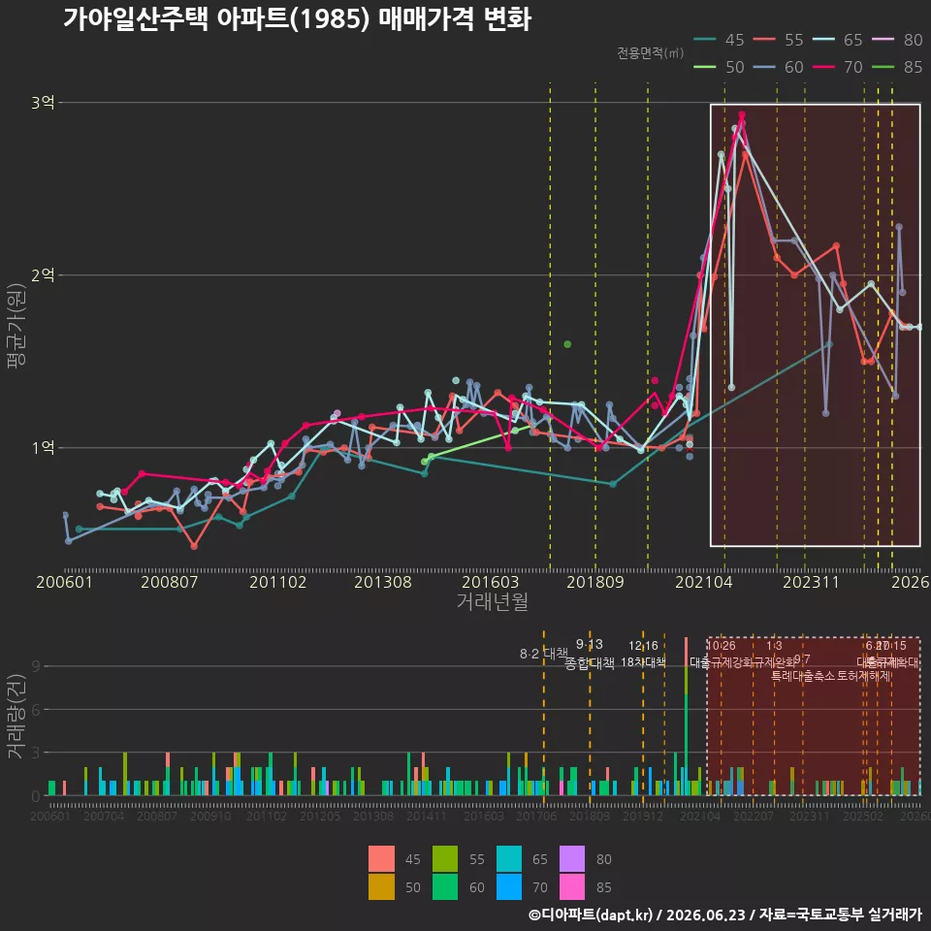Click the 평균가(원) axis title
The width and height of the screenshot is (931, 931).
click(x=16, y=326)
